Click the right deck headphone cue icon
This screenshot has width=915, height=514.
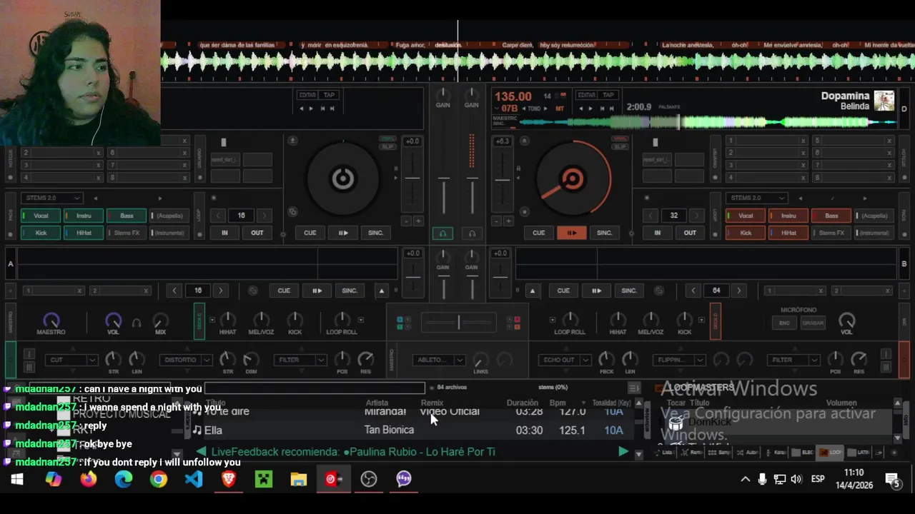[472, 233]
